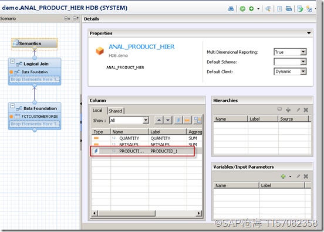Click the binoculars find icon in toolbar
Image resolution: width=324 pixels, height=232 pixels.
pos(231,9)
